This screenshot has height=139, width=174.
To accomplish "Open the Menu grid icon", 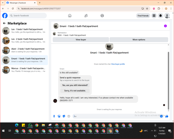I will click(x=154, y=16).
